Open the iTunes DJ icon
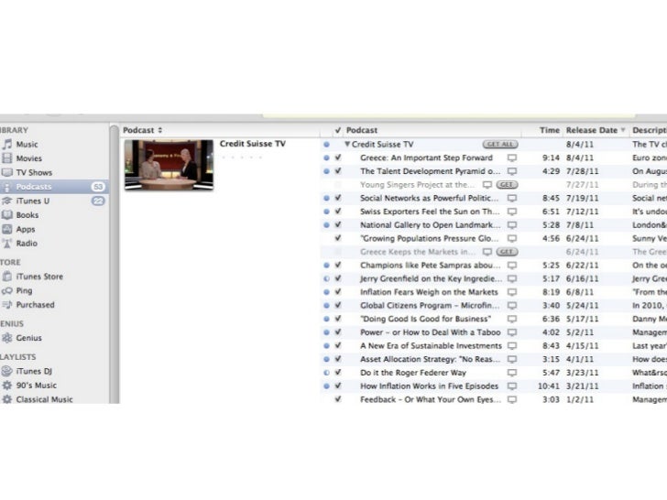Image resolution: width=667 pixels, height=500 pixels. [x=7, y=371]
